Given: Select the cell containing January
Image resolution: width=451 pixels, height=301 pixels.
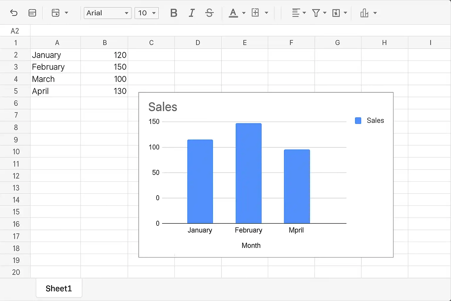Looking at the screenshot, I should click(x=55, y=55).
